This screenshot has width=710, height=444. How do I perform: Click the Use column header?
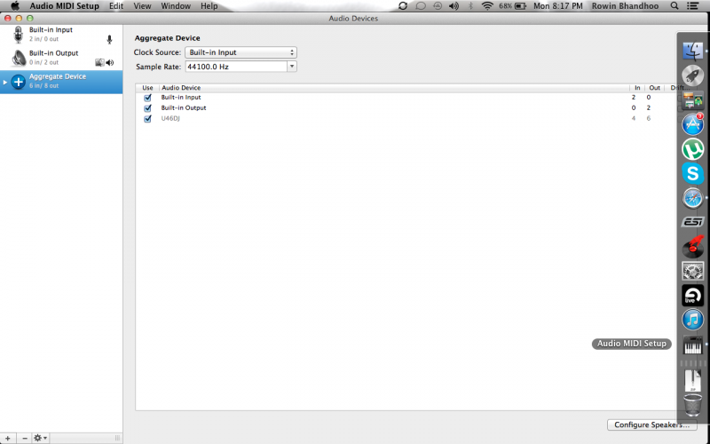click(x=147, y=88)
